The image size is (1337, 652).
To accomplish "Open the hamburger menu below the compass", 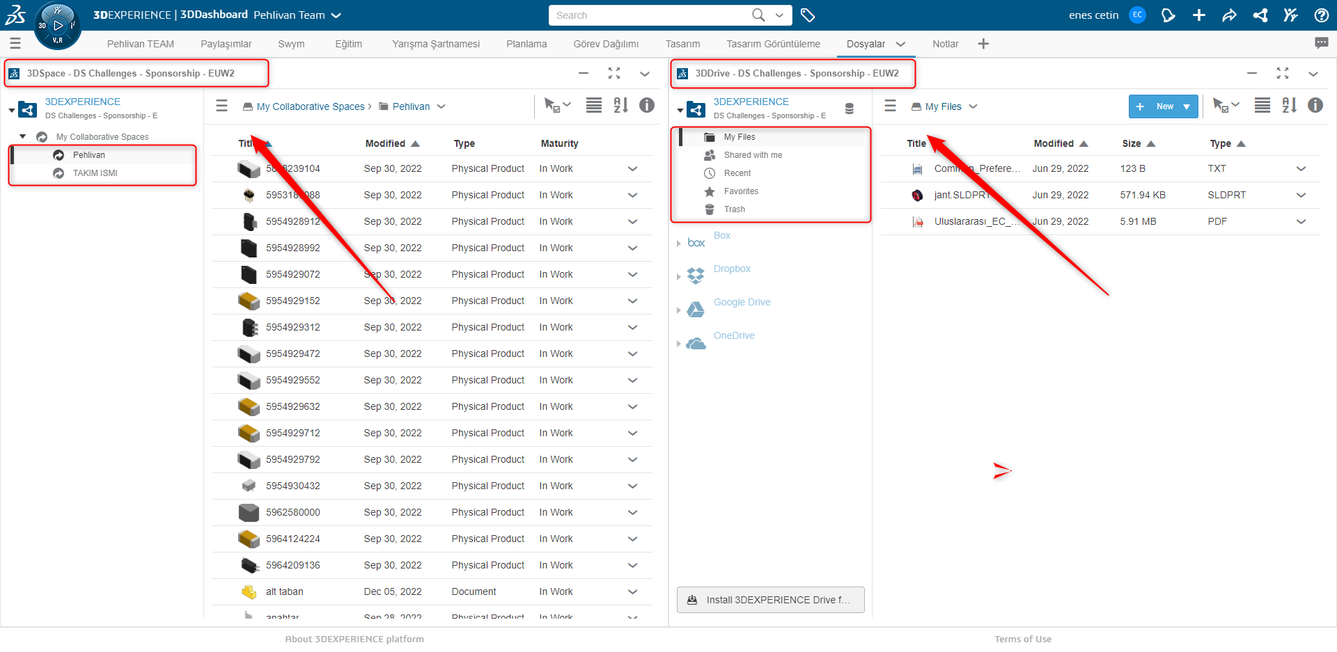I will point(15,43).
